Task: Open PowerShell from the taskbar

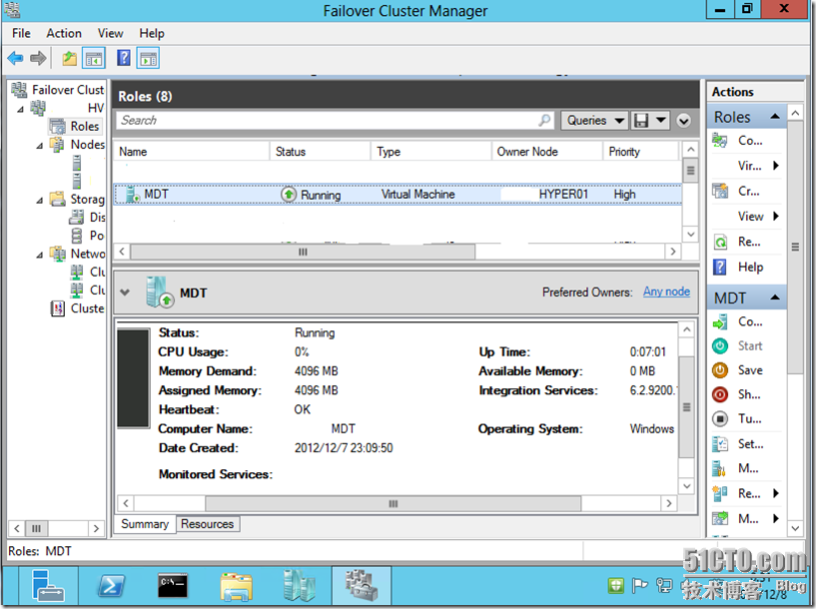Action: point(112,586)
